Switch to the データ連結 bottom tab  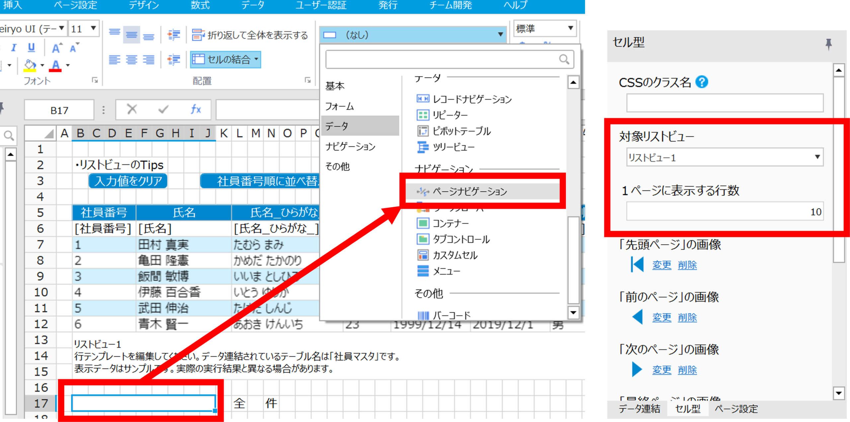point(639,409)
